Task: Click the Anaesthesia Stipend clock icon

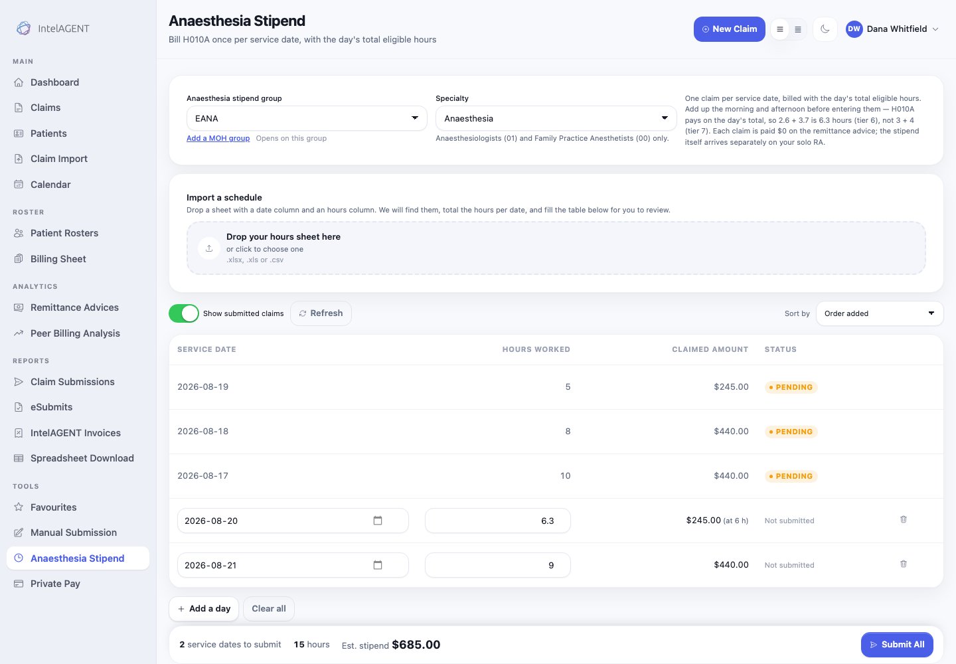Action: pos(19,558)
